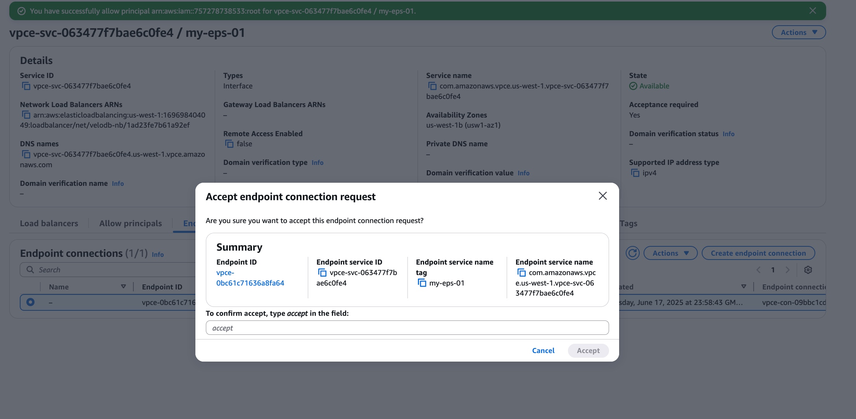Viewport: 856px width, 419px height.
Task: Copy the Service ID using its copy icon
Action: pyautogui.click(x=26, y=86)
